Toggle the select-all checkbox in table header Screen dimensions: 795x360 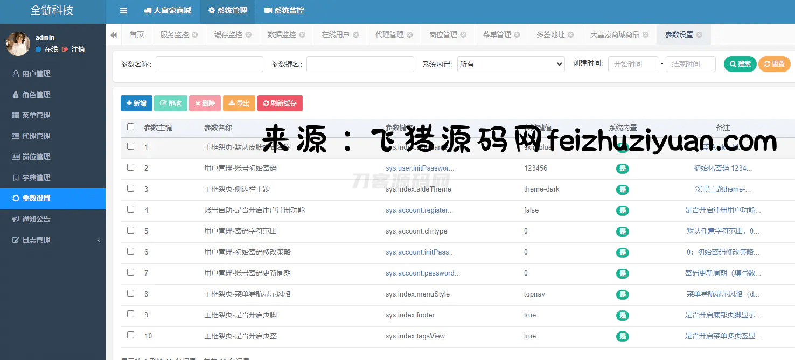[x=130, y=127]
